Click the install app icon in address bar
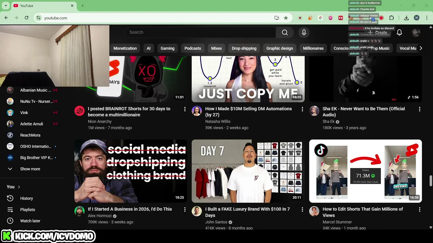Viewport: 433px width, 243px height. click(277, 18)
